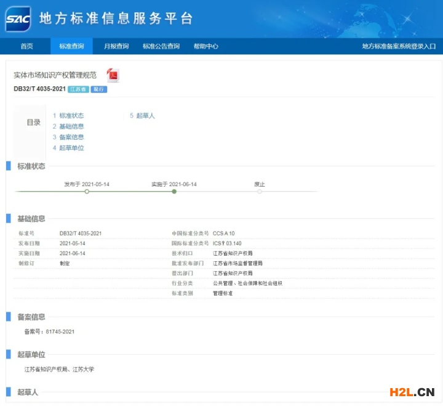Open 月报查询 navigation item
This screenshot has height=406, width=443.
point(116,46)
